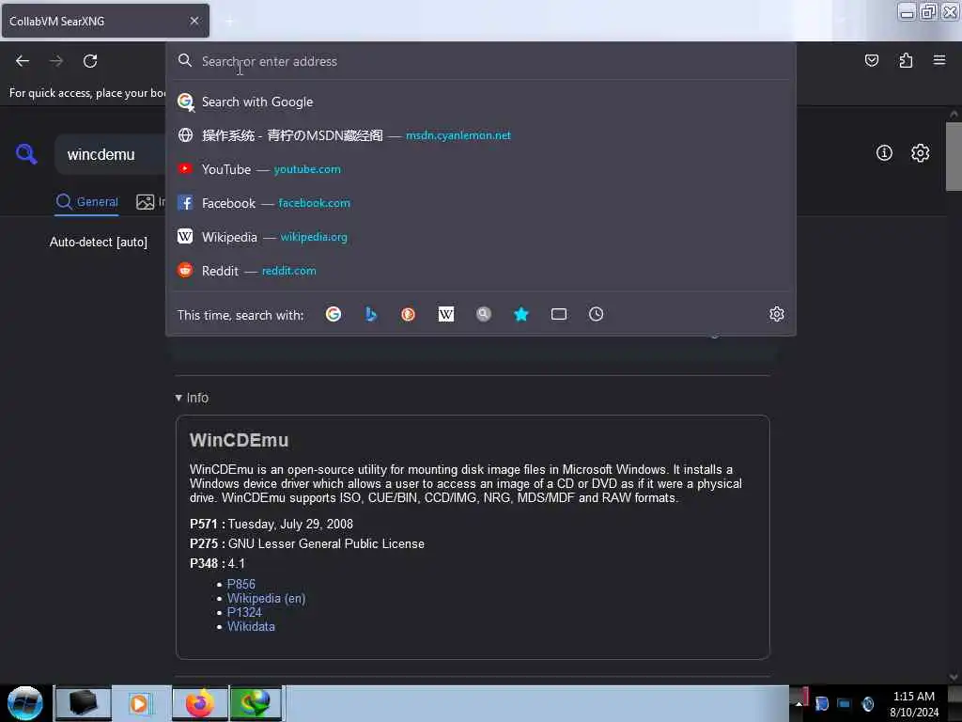Search bookmarks with the star icon

point(520,314)
